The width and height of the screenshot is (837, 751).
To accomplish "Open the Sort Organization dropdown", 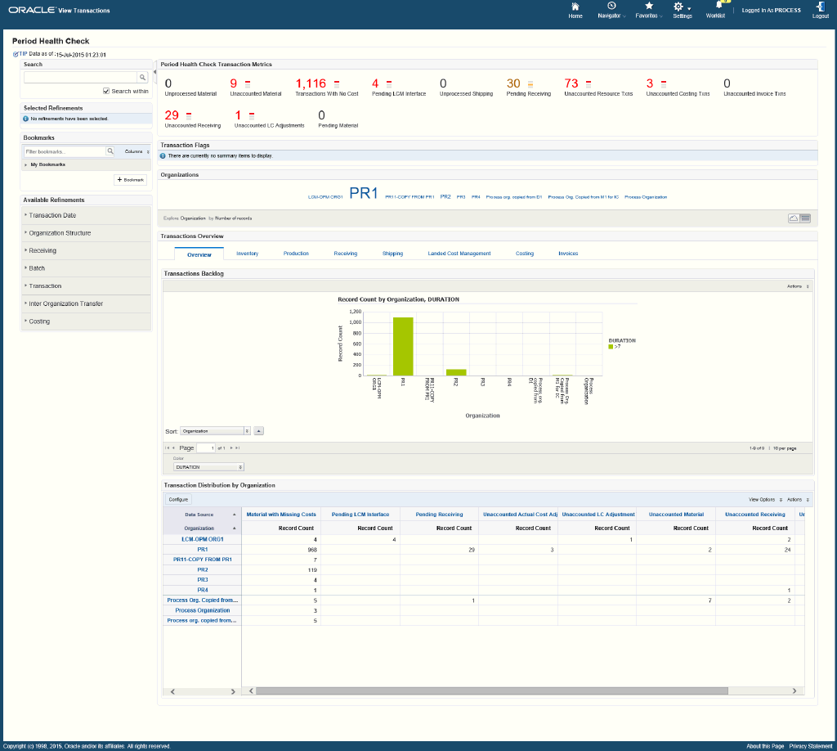I will click(215, 431).
